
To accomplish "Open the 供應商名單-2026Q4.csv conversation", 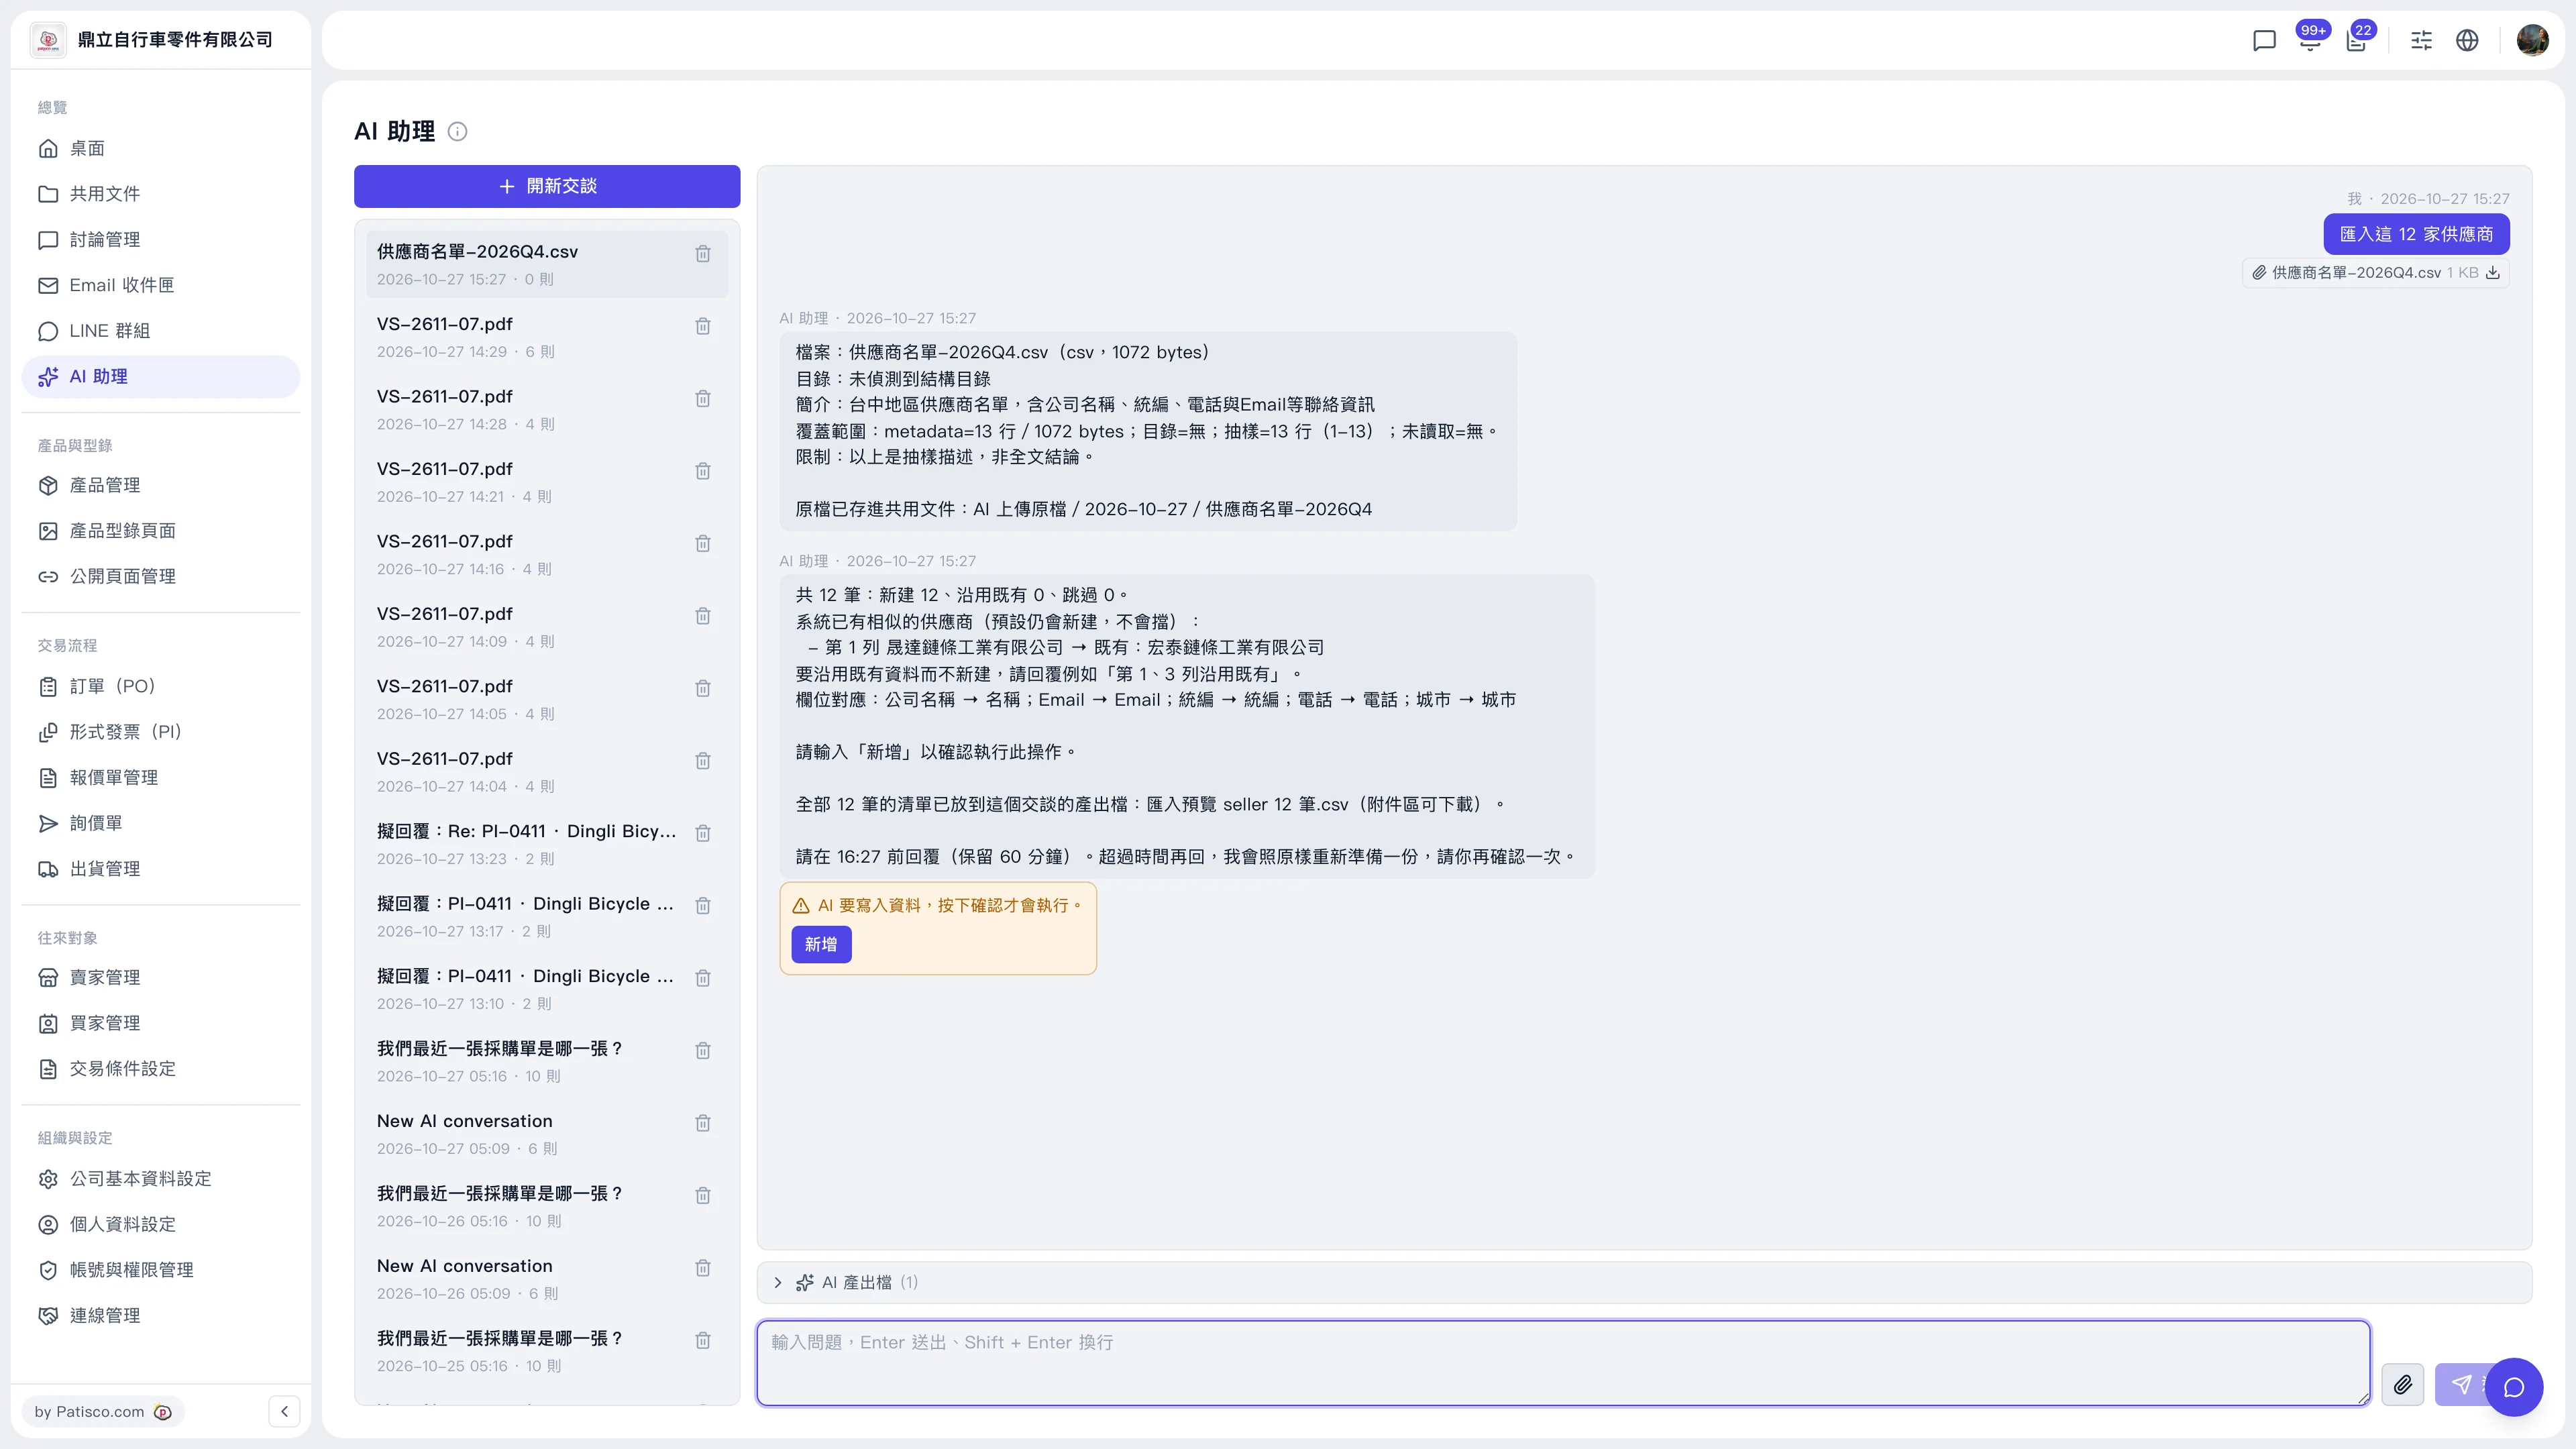I will click(x=547, y=264).
